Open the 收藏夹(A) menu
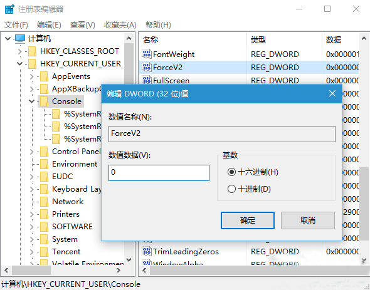This screenshot has width=370, height=290. pos(120,25)
